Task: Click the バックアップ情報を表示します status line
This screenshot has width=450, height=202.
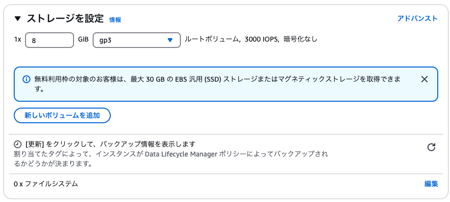Action: click(x=110, y=144)
